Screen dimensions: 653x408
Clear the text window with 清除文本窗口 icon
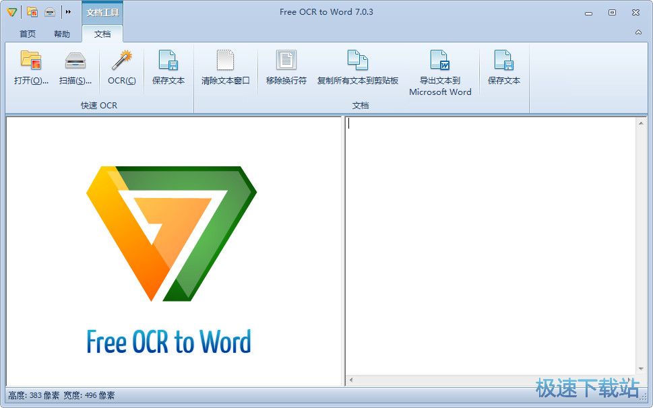click(x=225, y=67)
